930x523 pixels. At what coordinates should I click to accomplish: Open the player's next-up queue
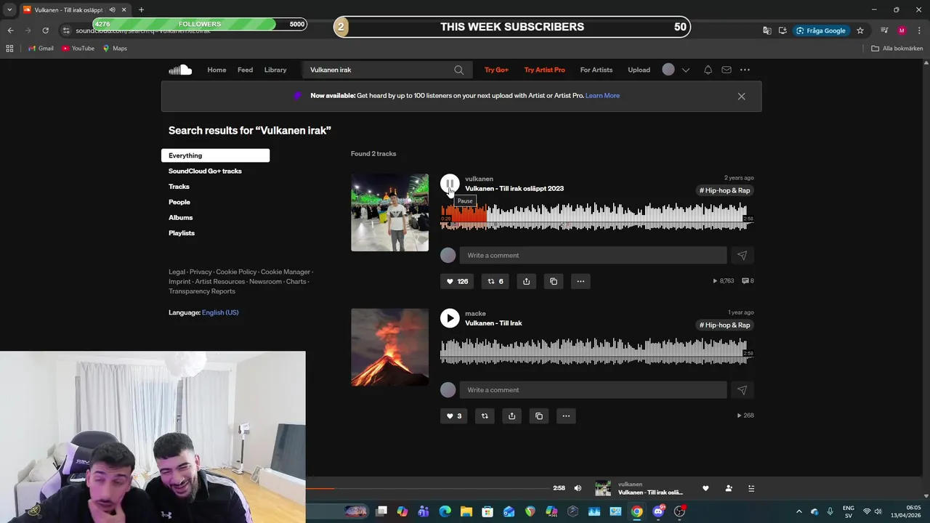(x=752, y=488)
